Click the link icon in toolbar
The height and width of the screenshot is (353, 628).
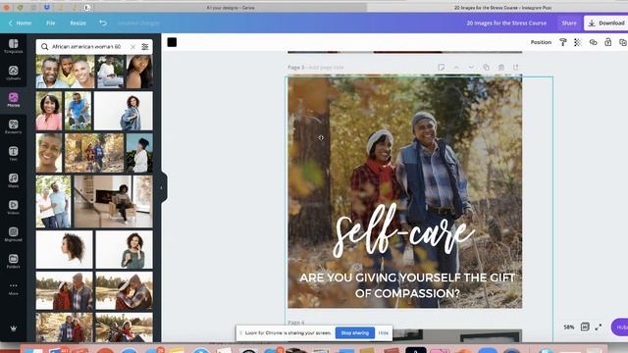coord(593,42)
